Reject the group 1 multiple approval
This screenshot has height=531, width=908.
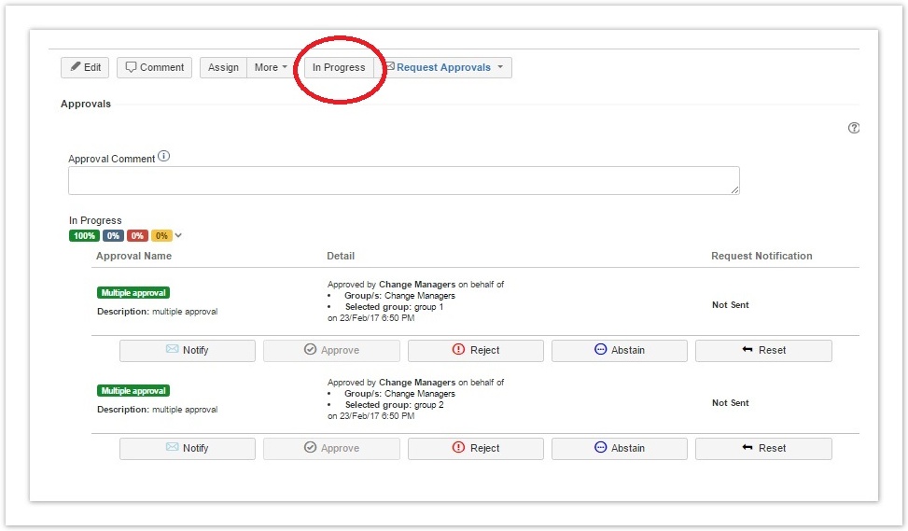(475, 350)
